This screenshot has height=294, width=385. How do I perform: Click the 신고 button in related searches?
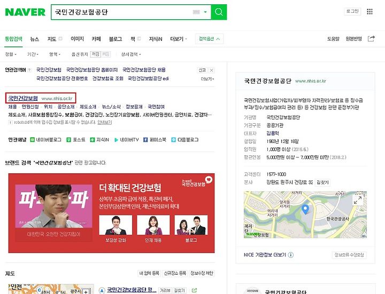tap(202, 70)
